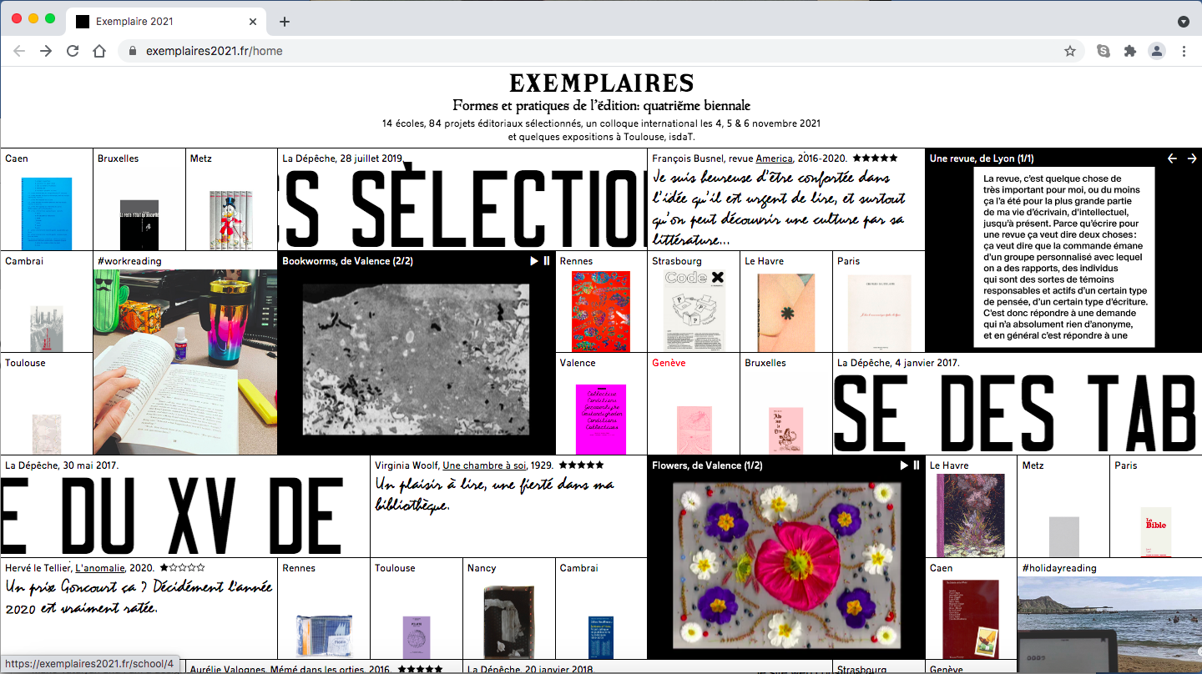Viewport: 1202px width, 674px height.
Task: Click the red Genève school label
Action: pos(669,364)
